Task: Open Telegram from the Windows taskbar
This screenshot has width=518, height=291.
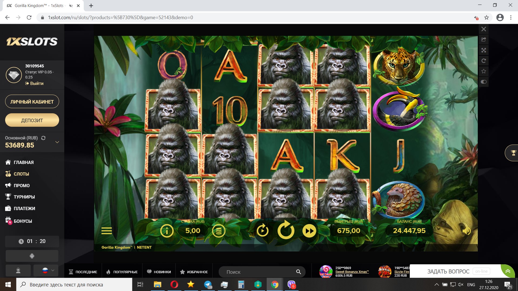Action: pos(208,285)
